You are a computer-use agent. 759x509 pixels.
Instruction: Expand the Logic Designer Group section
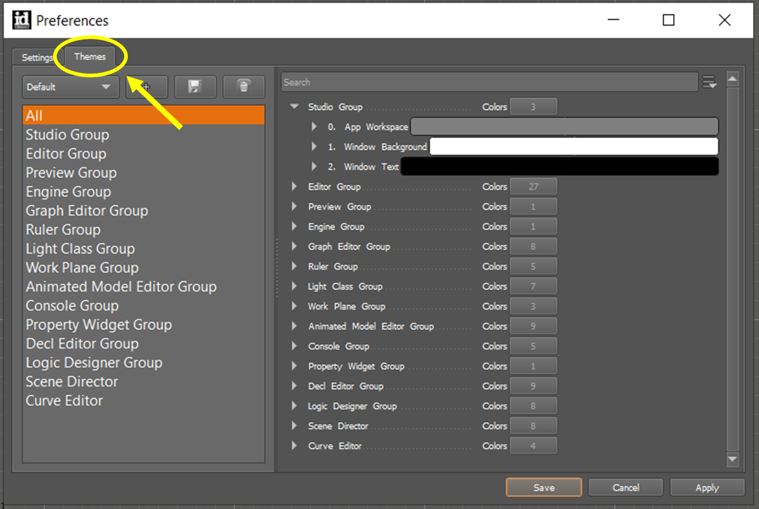(x=294, y=406)
